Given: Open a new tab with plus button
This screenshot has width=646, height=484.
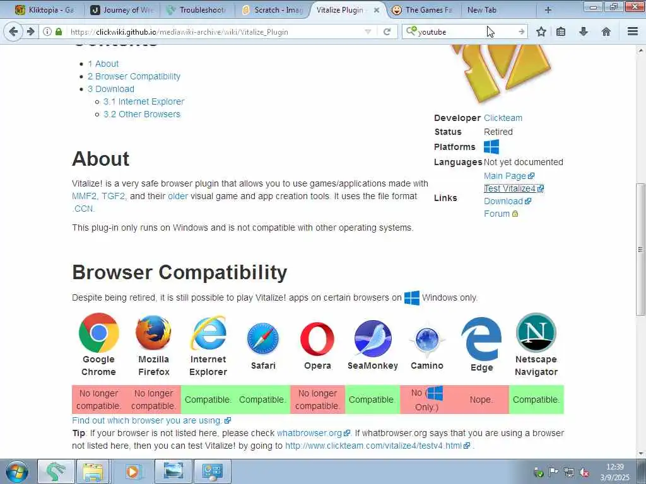Looking at the screenshot, I should coord(548,10).
